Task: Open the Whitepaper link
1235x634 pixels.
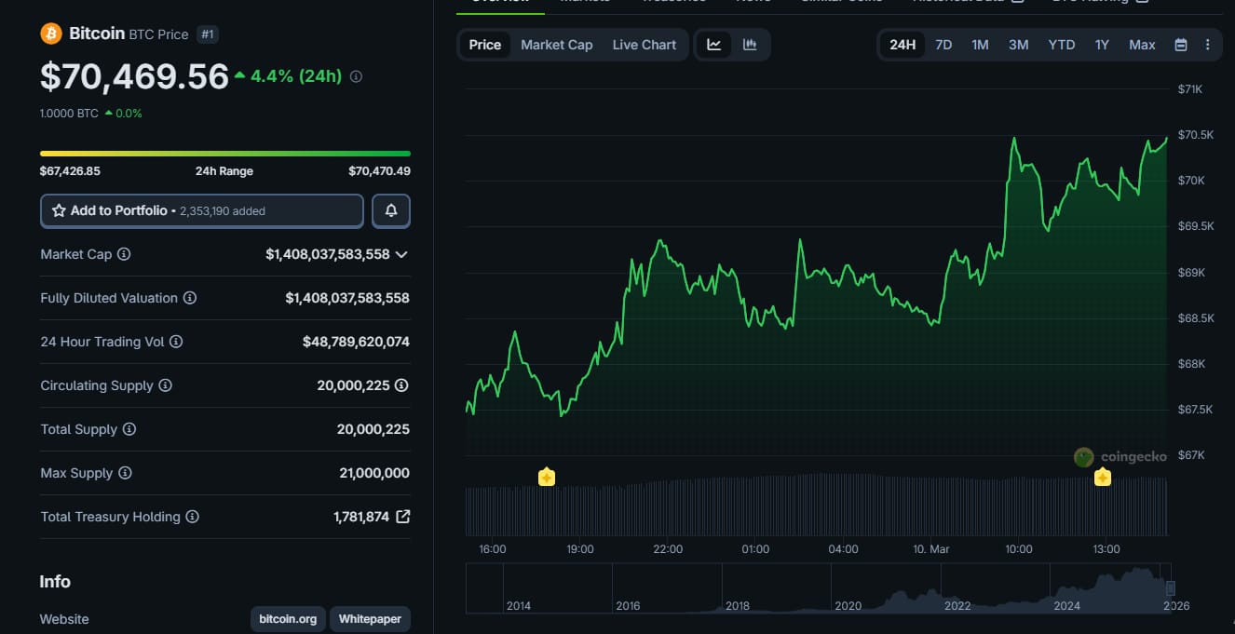Action: pos(370,619)
